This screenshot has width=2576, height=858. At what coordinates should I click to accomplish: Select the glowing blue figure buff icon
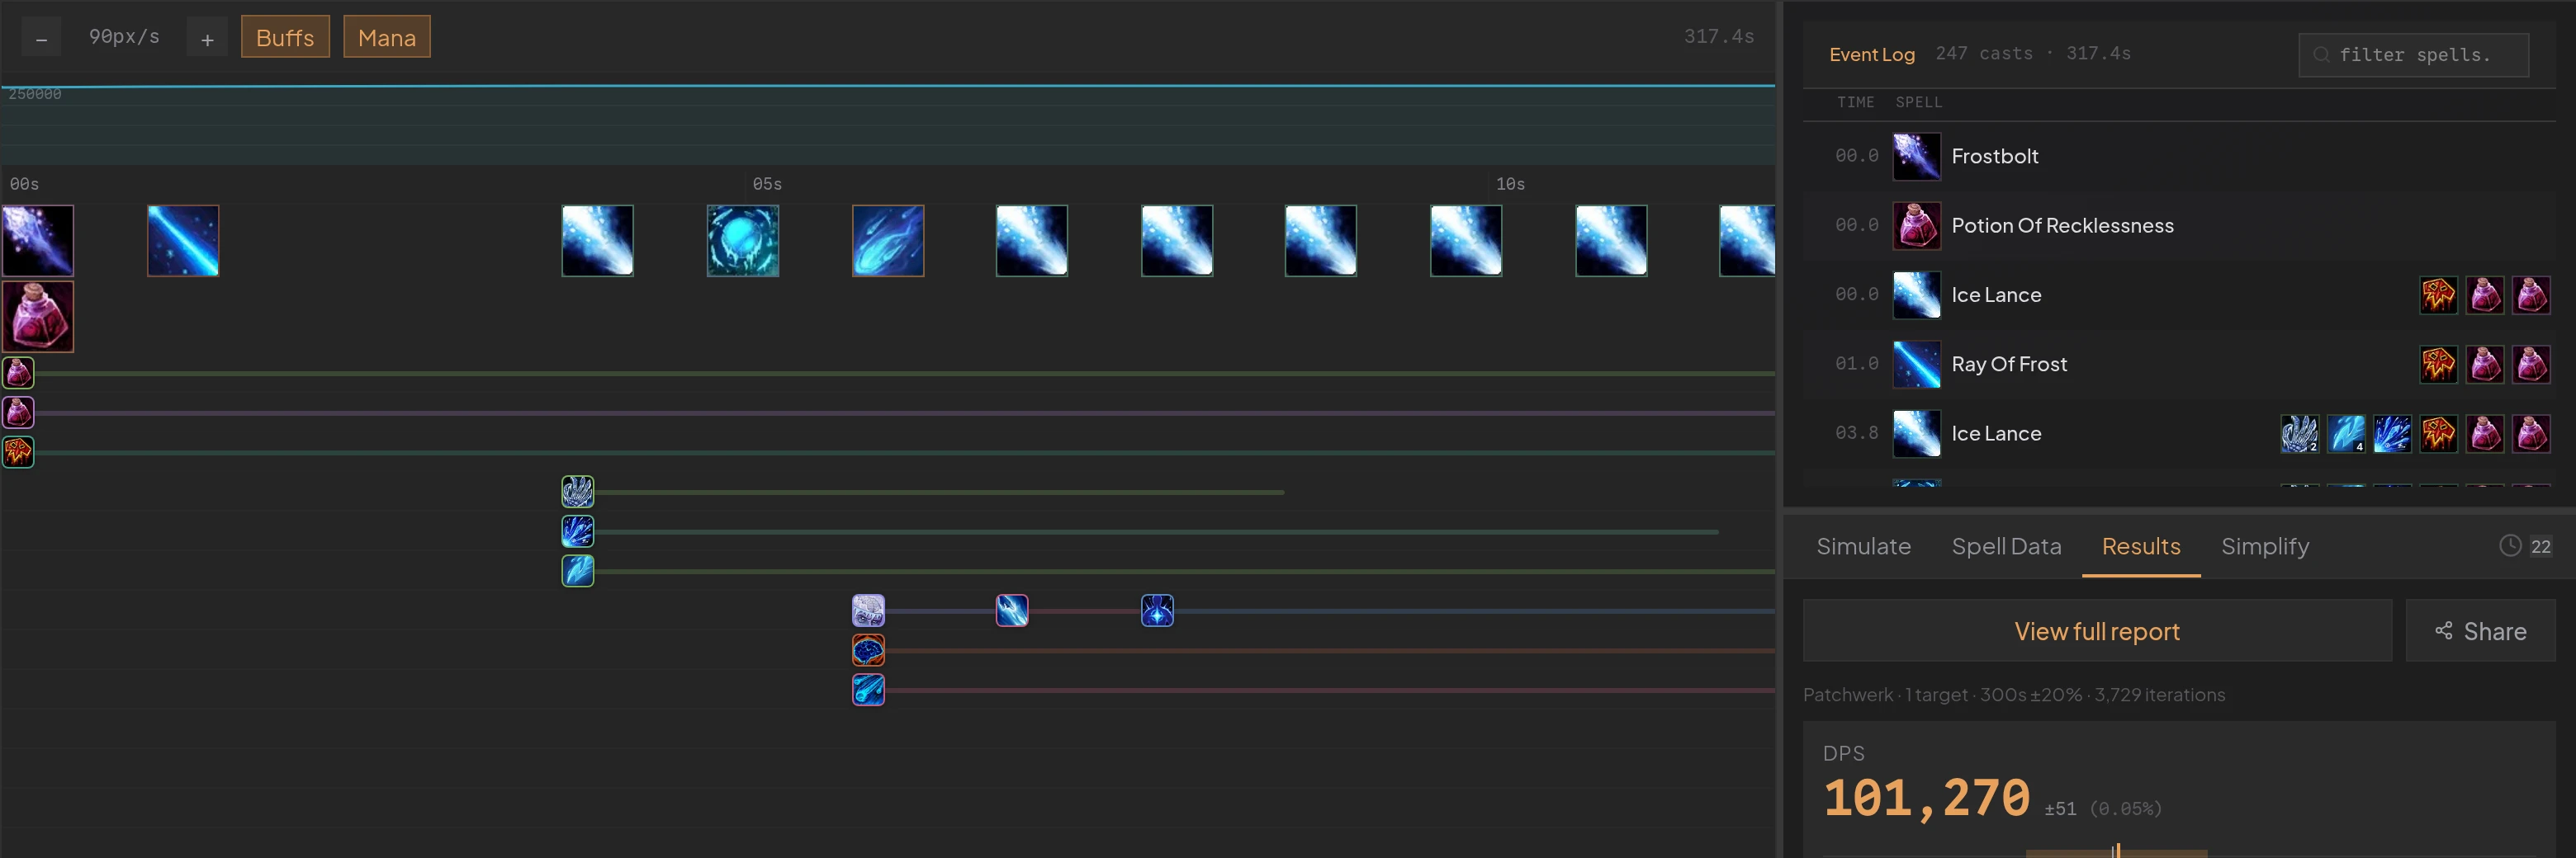[x=1157, y=610]
